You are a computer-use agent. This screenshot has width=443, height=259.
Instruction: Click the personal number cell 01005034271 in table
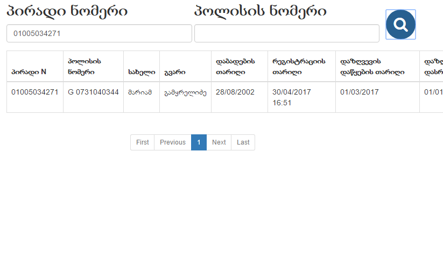34,92
